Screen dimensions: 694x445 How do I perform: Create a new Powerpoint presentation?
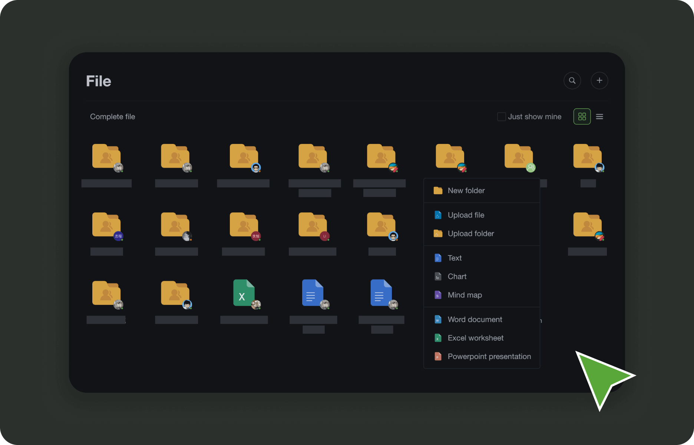click(489, 357)
